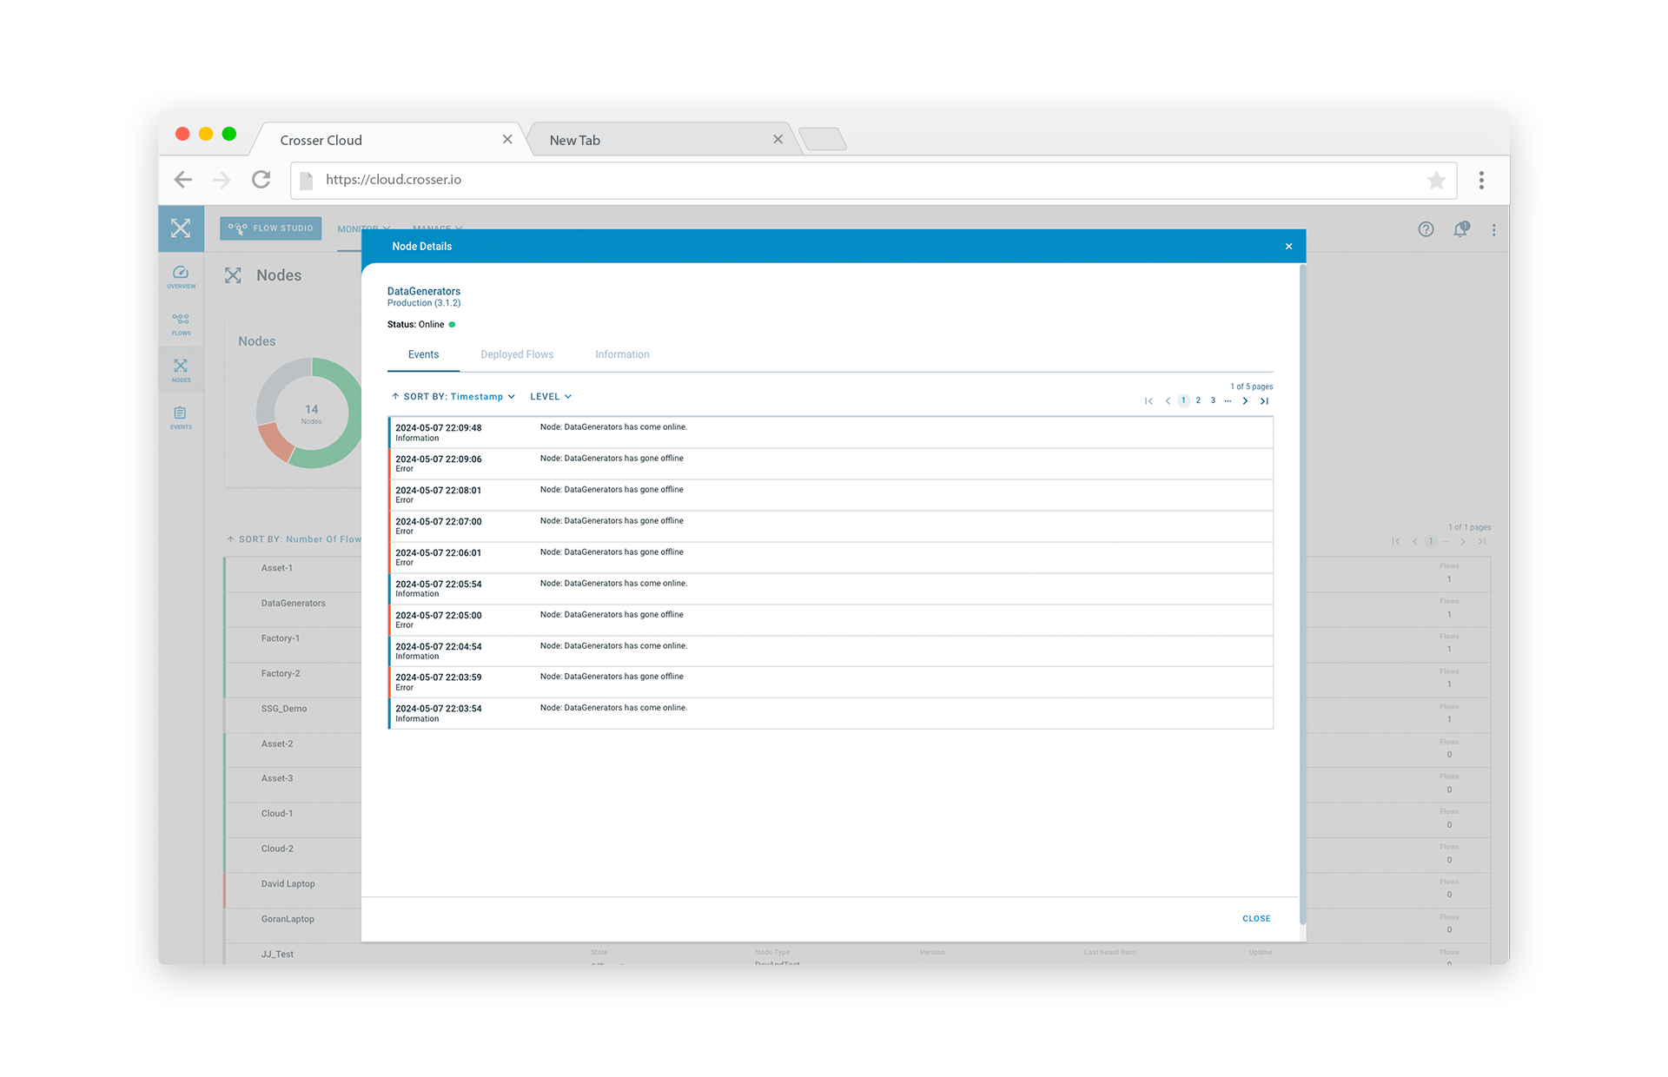Select the 22:03:59 error event row

tap(831, 682)
